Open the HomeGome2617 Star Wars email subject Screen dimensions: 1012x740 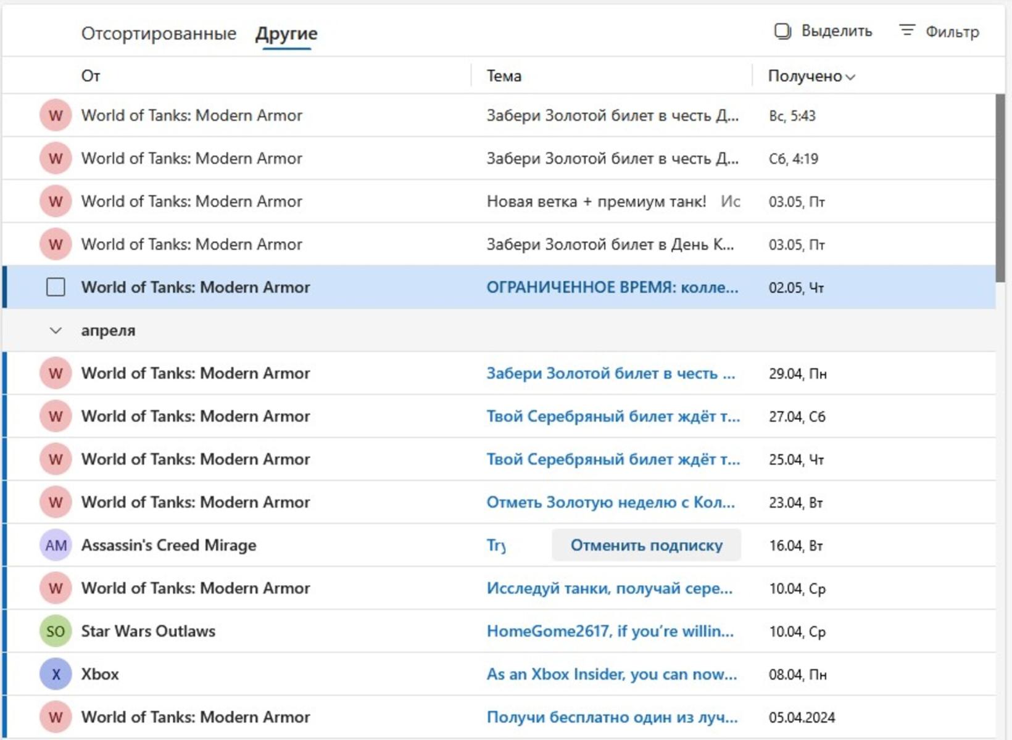(610, 631)
